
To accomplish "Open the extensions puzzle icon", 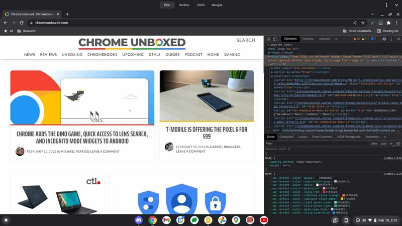I will (x=388, y=23).
